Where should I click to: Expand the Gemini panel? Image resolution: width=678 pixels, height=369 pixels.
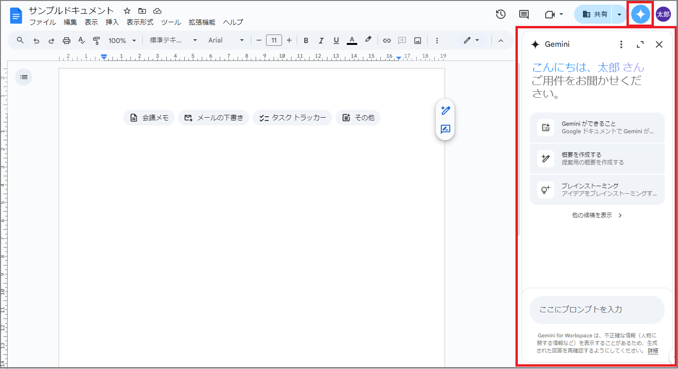640,44
